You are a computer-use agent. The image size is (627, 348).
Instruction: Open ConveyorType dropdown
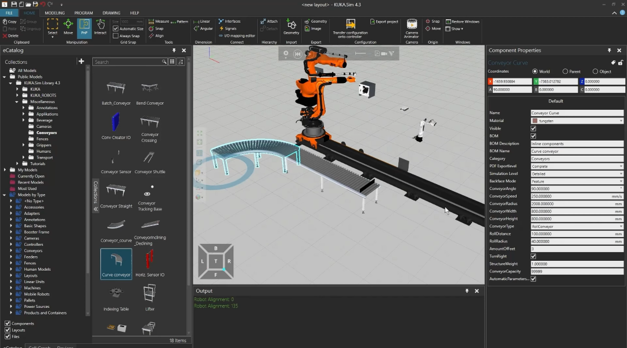(x=577, y=227)
